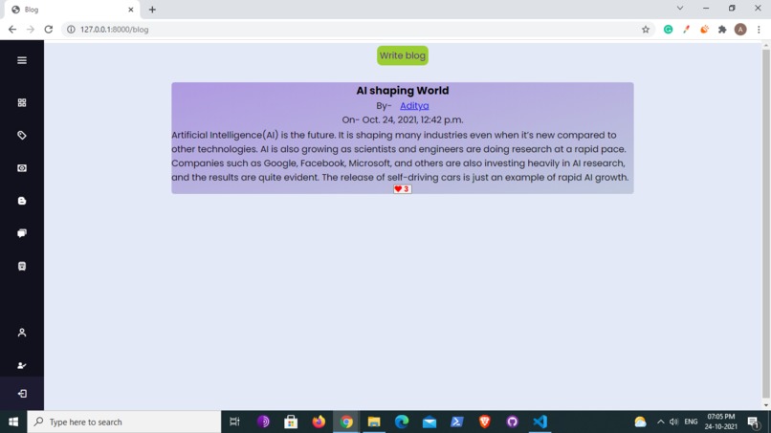Open the chat bubbles icon in sidebar
This screenshot has width=771, height=433.
pyautogui.click(x=22, y=233)
